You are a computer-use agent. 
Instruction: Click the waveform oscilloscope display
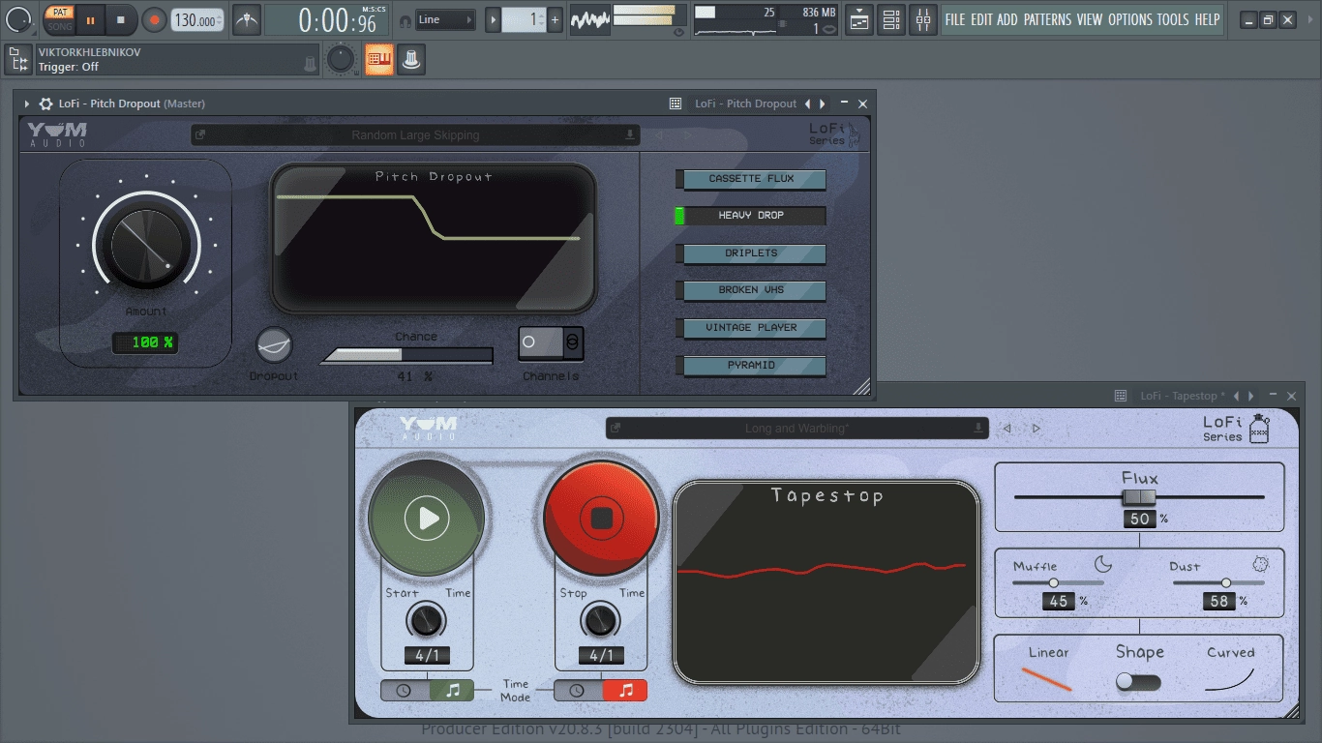tap(589, 19)
